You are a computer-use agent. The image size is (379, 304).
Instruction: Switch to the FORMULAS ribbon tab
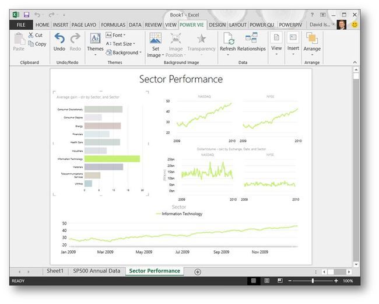click(x=113, y=25)
